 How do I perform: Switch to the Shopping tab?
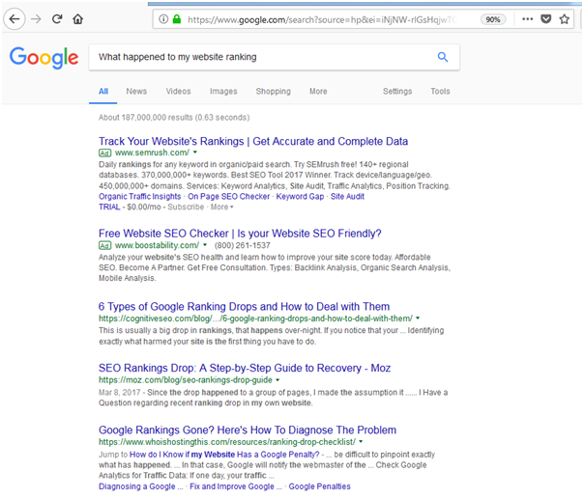[273, 92]
